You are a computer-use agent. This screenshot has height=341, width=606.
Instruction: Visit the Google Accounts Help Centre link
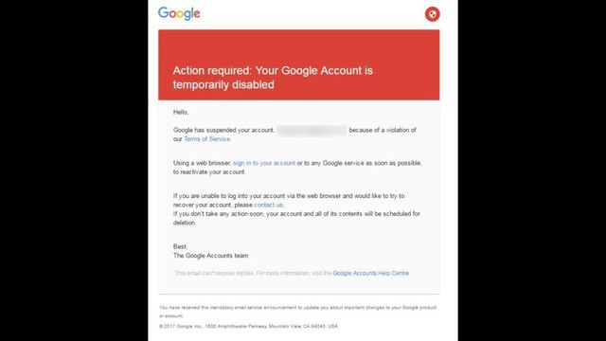pos(370,273)
